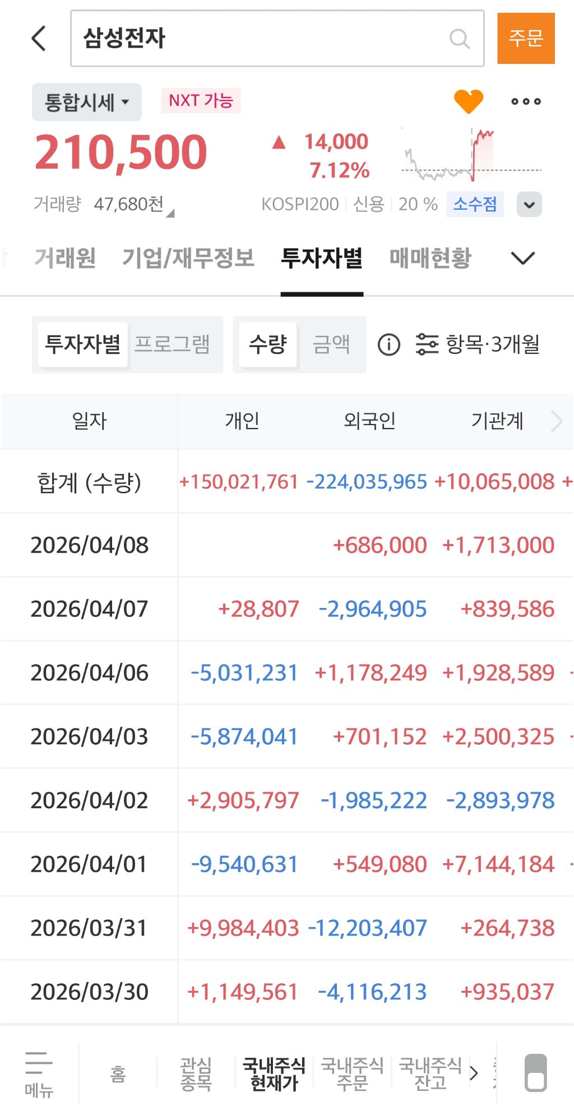This screenshot has width=574, height=1120.
Task: Tap the 기관계 column header
Action: pyautogui.click(x=498, y=421)
